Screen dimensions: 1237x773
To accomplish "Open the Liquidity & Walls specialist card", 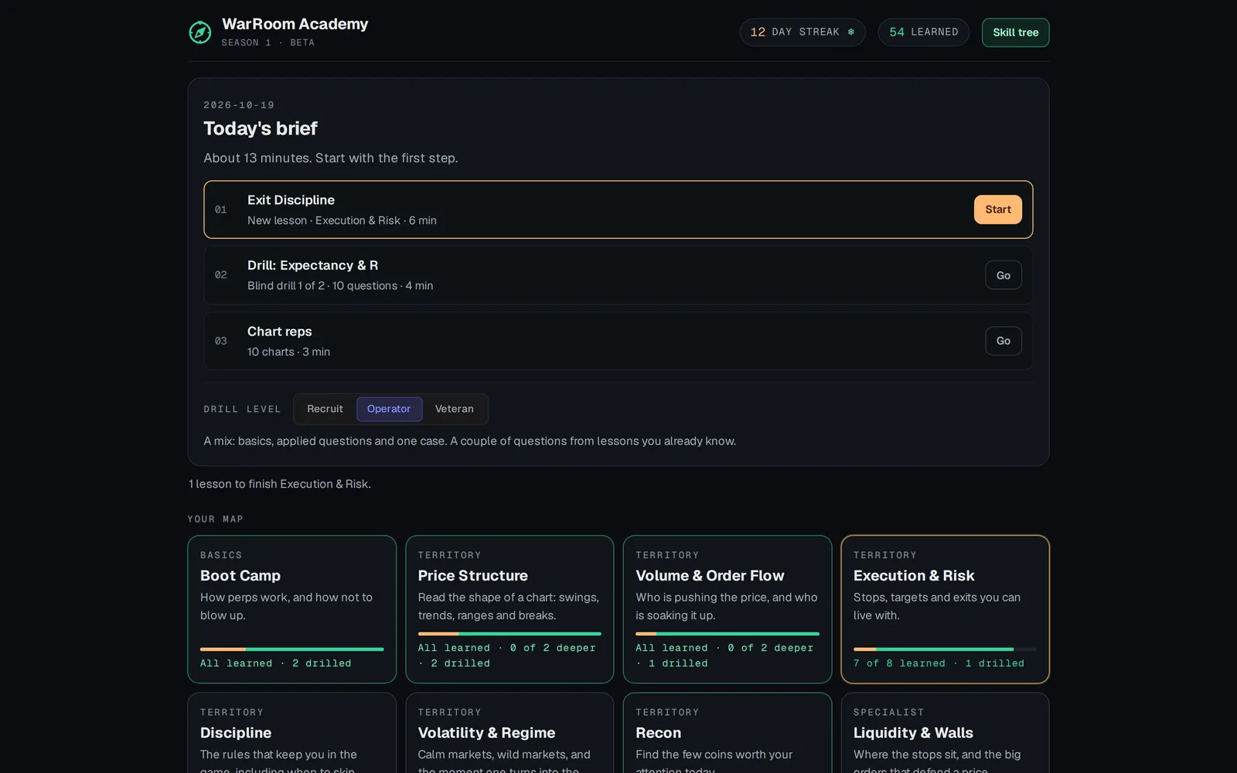I will (945, 733).
